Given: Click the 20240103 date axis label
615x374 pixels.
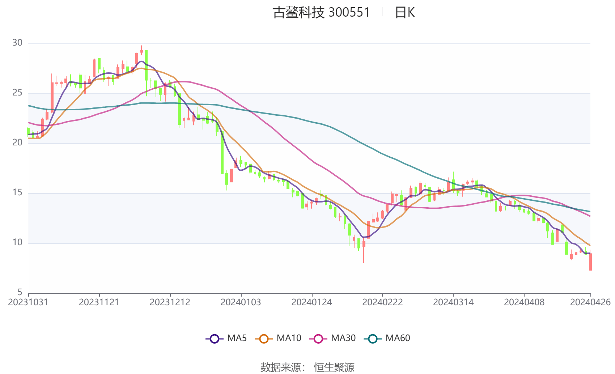Looking at the screenshot, I should pos(241,302).
